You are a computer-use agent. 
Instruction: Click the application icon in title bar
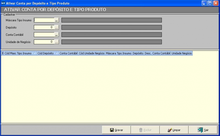(3, 3)
